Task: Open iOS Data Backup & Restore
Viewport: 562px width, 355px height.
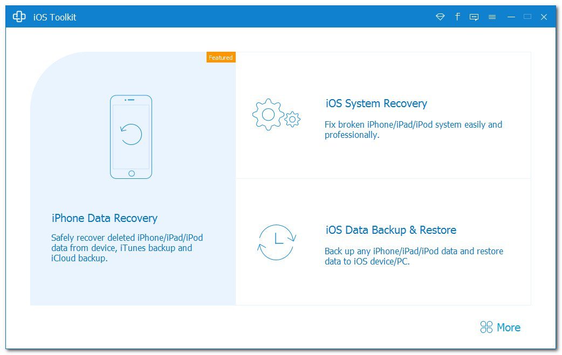Action: point(390,229)
